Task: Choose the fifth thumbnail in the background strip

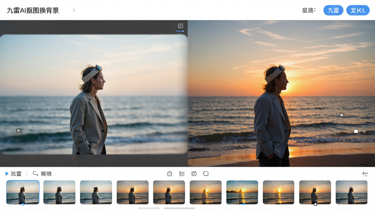Action: (x=169, y=192)
